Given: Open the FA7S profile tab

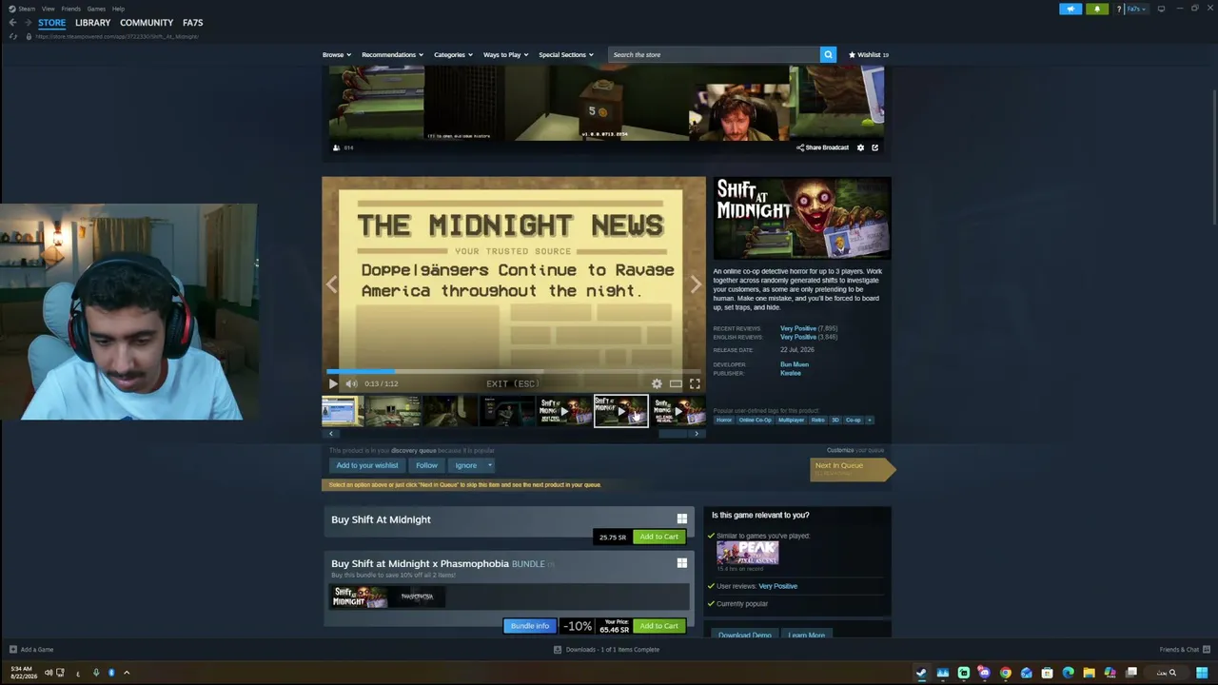Looking at the screenshot, I should [x=192, y=23].
